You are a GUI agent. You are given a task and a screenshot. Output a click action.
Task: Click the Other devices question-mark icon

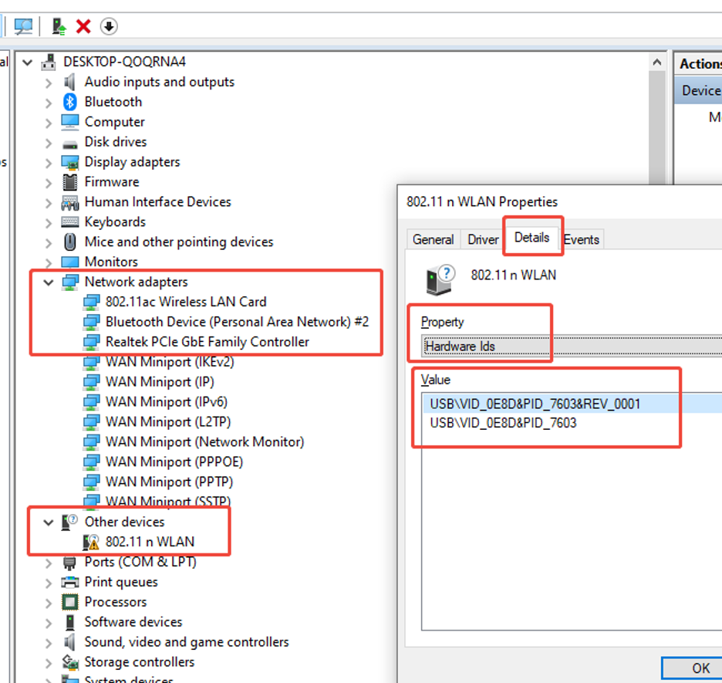pos(69,522)
